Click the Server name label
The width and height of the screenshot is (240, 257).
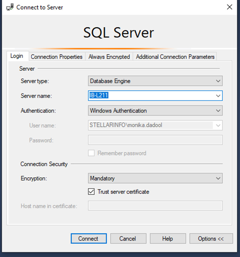click(36, 96)
